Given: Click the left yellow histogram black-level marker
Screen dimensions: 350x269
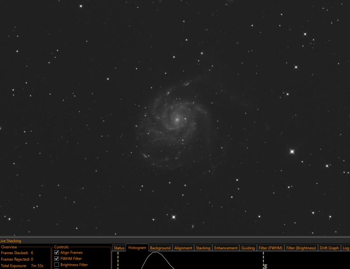Looking at the screenshot, I should tap(118, 260).
